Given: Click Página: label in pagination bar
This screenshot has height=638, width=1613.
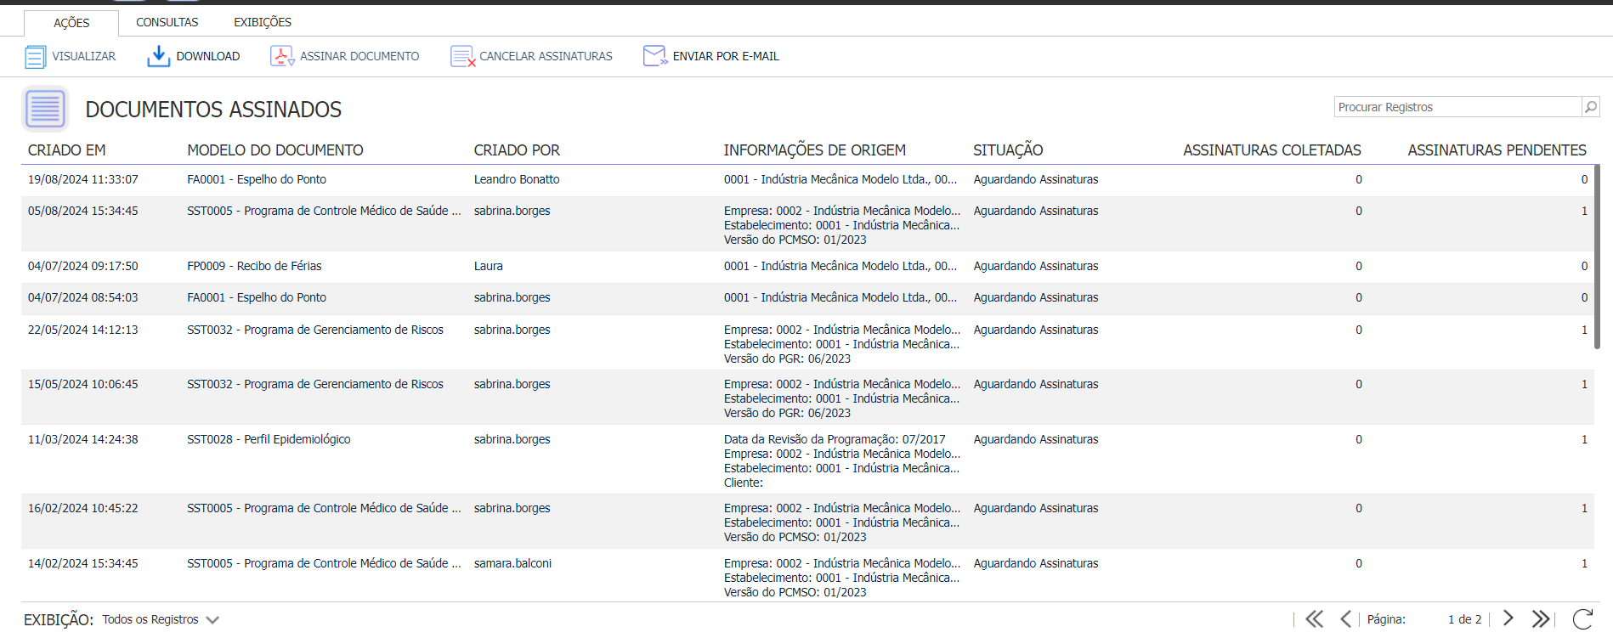Looking at the screenshot, I should click(x=1385, y=619).
